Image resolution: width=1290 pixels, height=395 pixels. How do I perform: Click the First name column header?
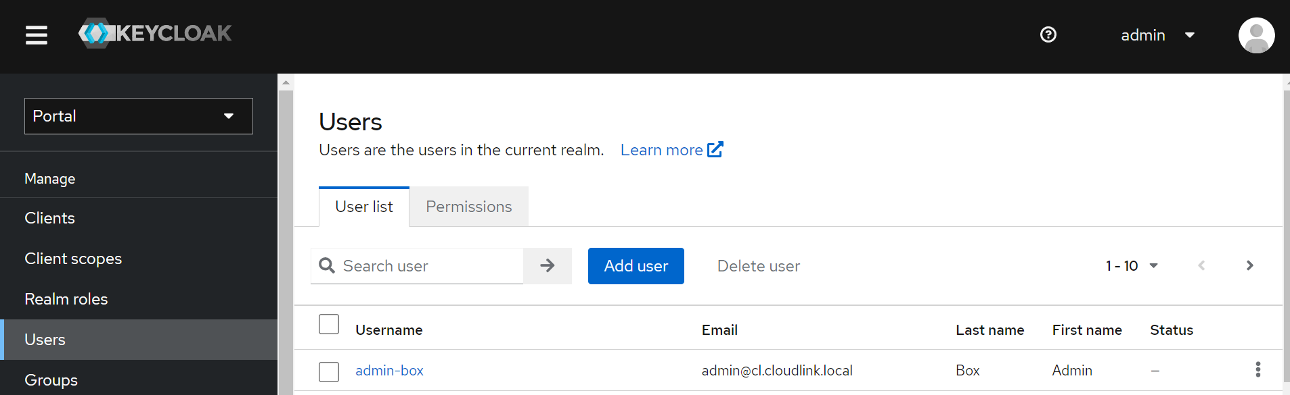pyautogui.click(x=1087, y=330)
